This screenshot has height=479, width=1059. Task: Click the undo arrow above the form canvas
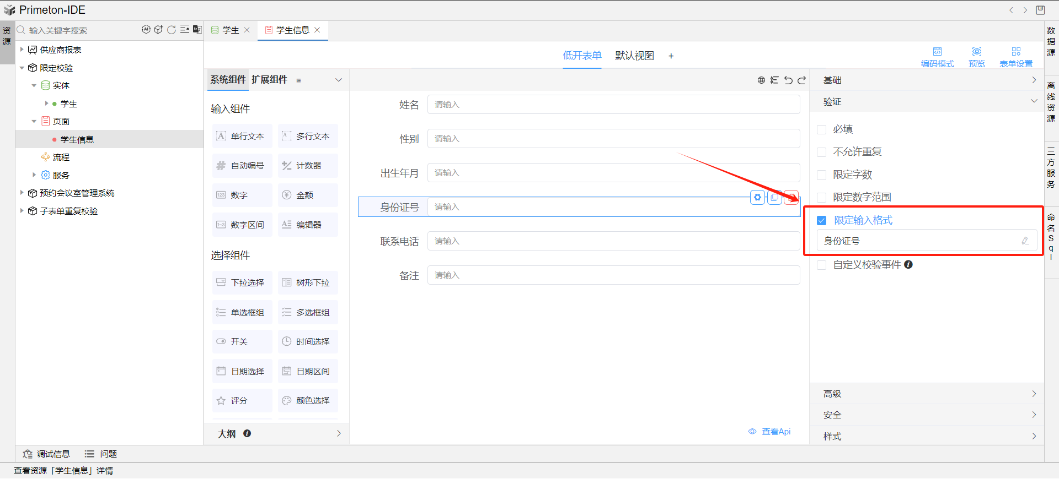(788, 80)
